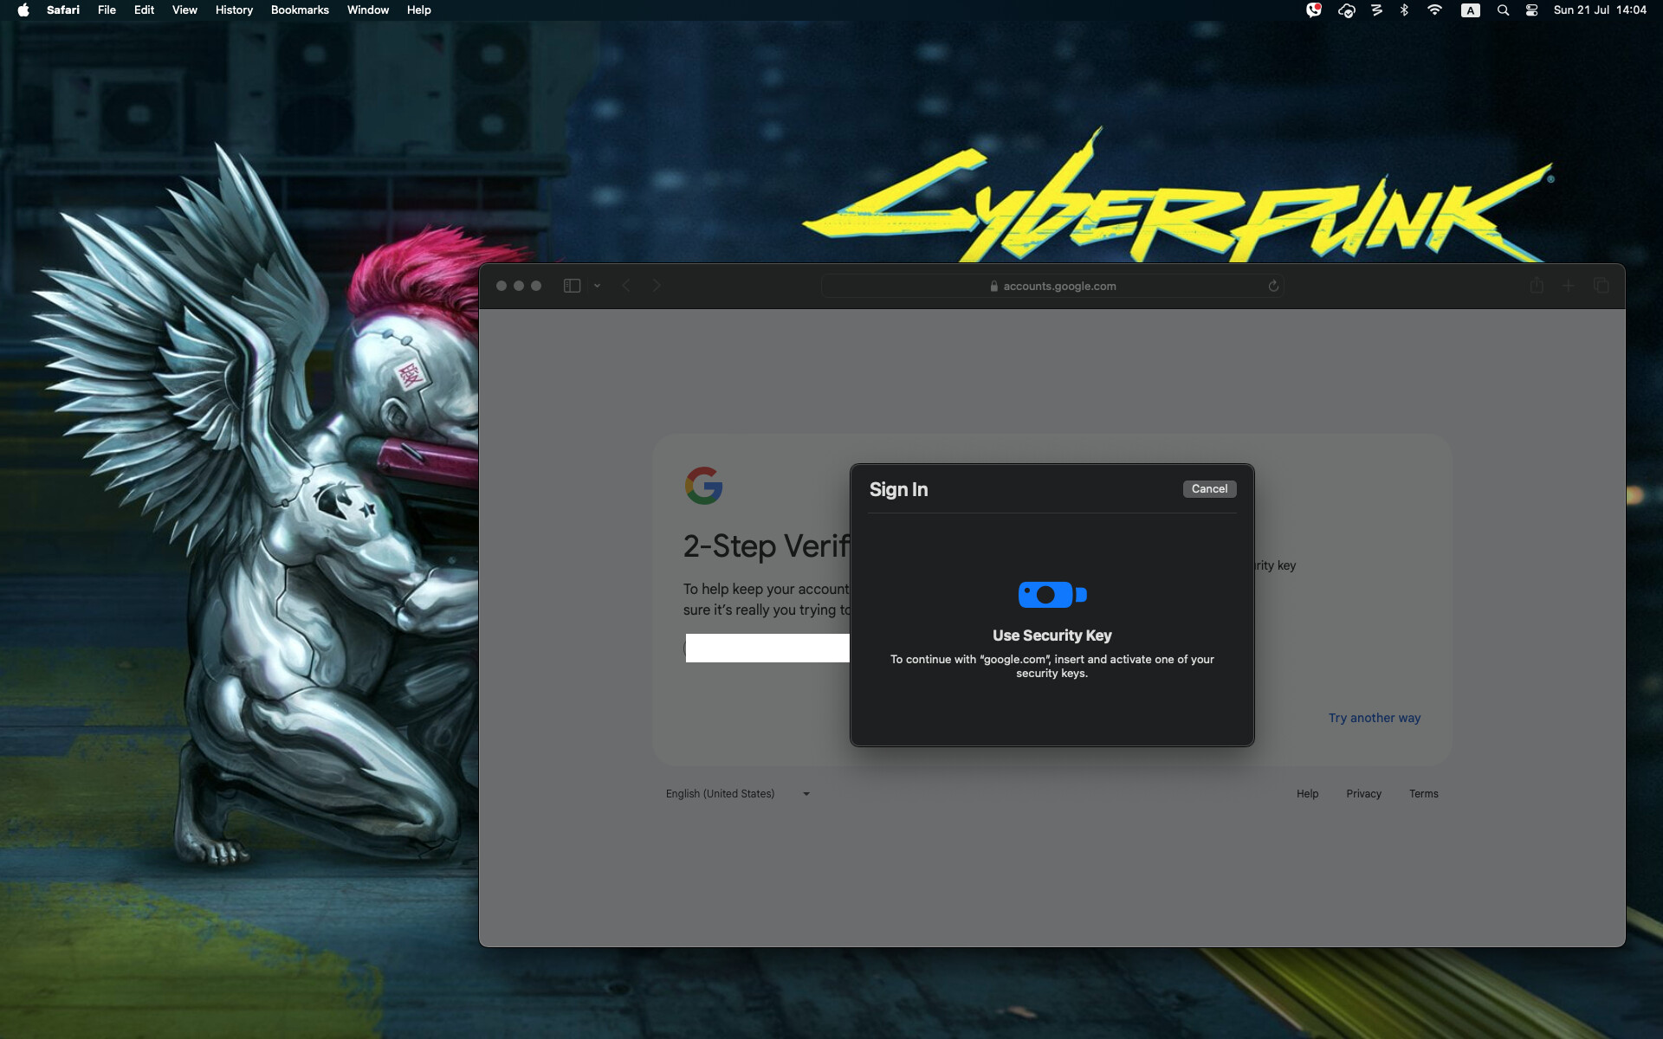Screen dimensions: 1663x1039
Task: Click the 'Sign In' dialog title
Action: pos(898,490)
